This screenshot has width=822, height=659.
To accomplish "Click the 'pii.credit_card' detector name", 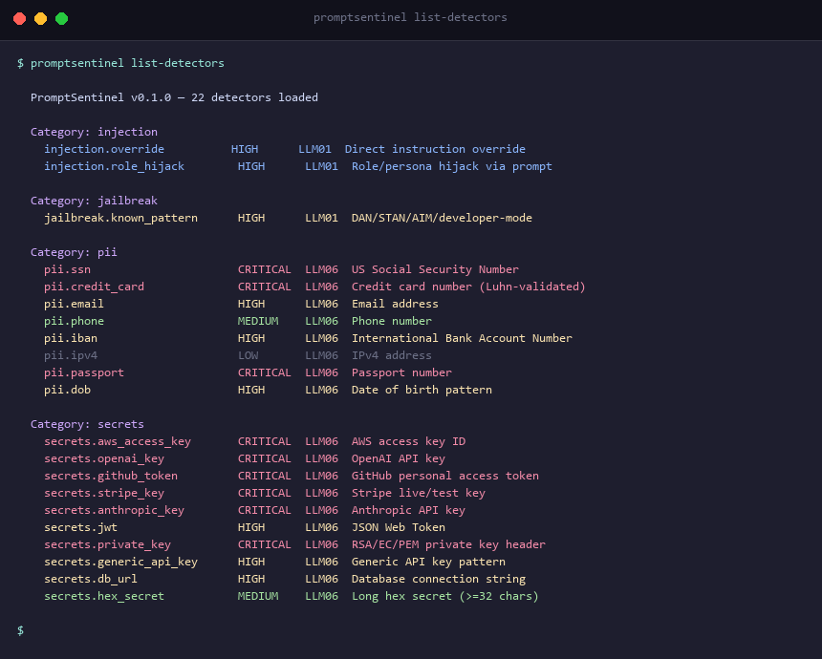I will click(x=94, y=287).
